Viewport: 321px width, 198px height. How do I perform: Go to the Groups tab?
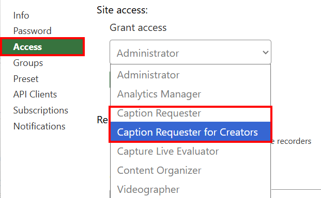click(28, 63)
